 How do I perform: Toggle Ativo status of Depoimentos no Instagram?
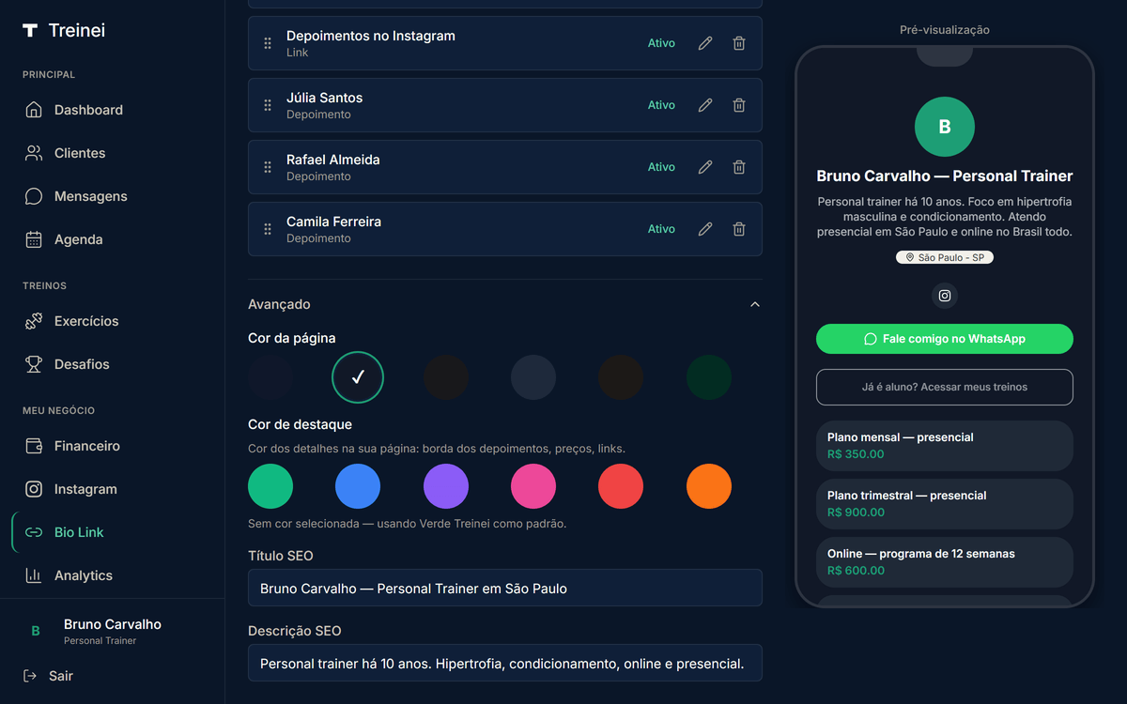661,43
